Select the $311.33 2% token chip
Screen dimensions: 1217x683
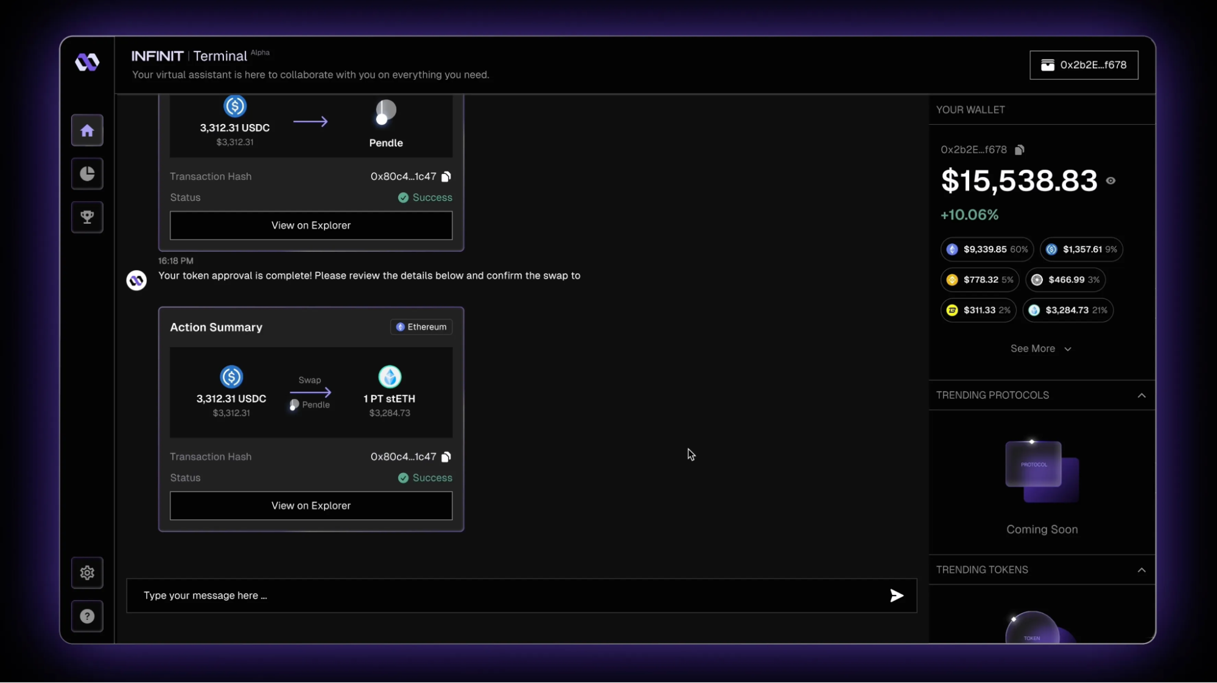(978, 310)
